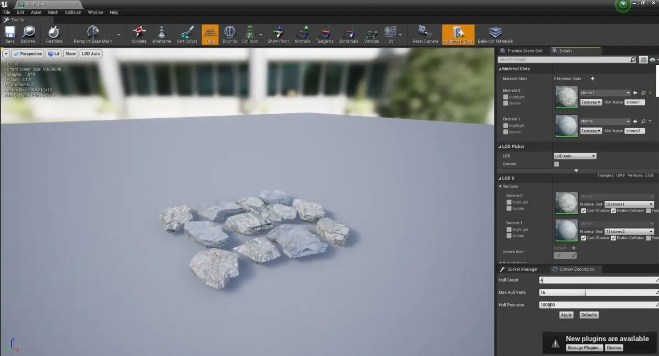
Task: Enable Highlight for Element 0
Action: tap(506, 97)
